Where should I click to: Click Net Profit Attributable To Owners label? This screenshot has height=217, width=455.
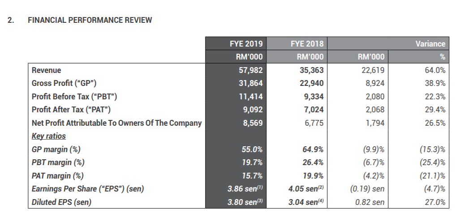(x=116, y=123)
